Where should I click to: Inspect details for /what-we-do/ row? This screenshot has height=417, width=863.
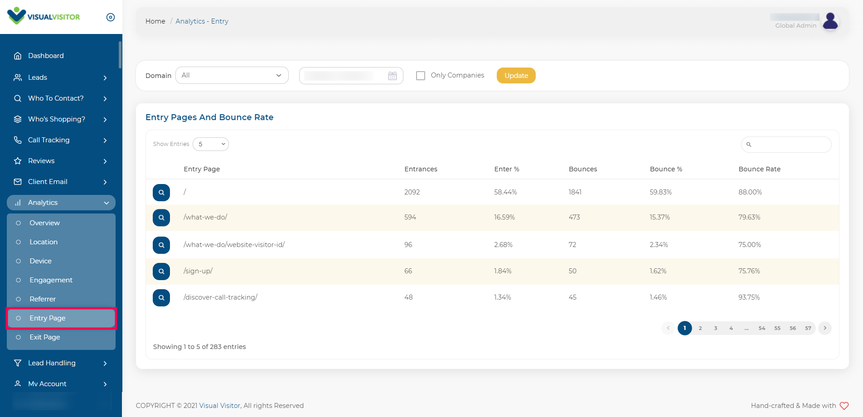click(x=161, y=218)
